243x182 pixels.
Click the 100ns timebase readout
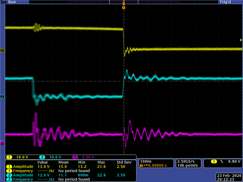146,162
